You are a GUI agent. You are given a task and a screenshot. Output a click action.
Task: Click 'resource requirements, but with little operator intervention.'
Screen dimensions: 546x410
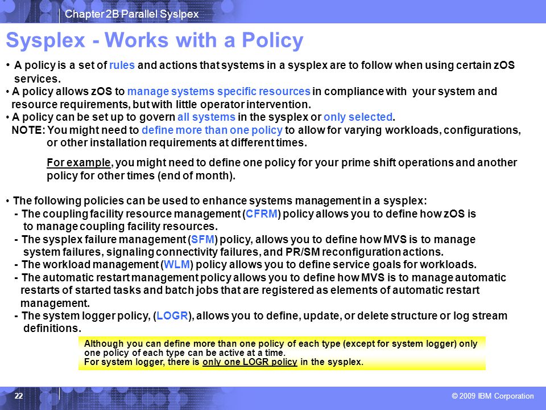pyautogui.click(x=161, y=104)
